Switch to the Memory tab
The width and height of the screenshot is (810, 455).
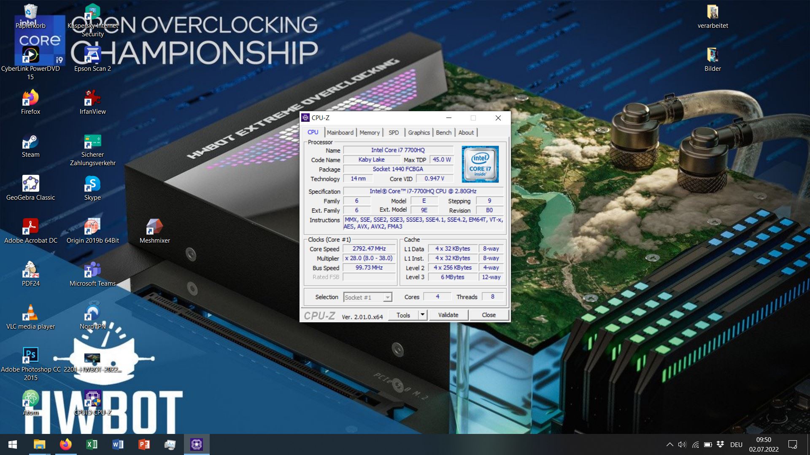[370, 132]
